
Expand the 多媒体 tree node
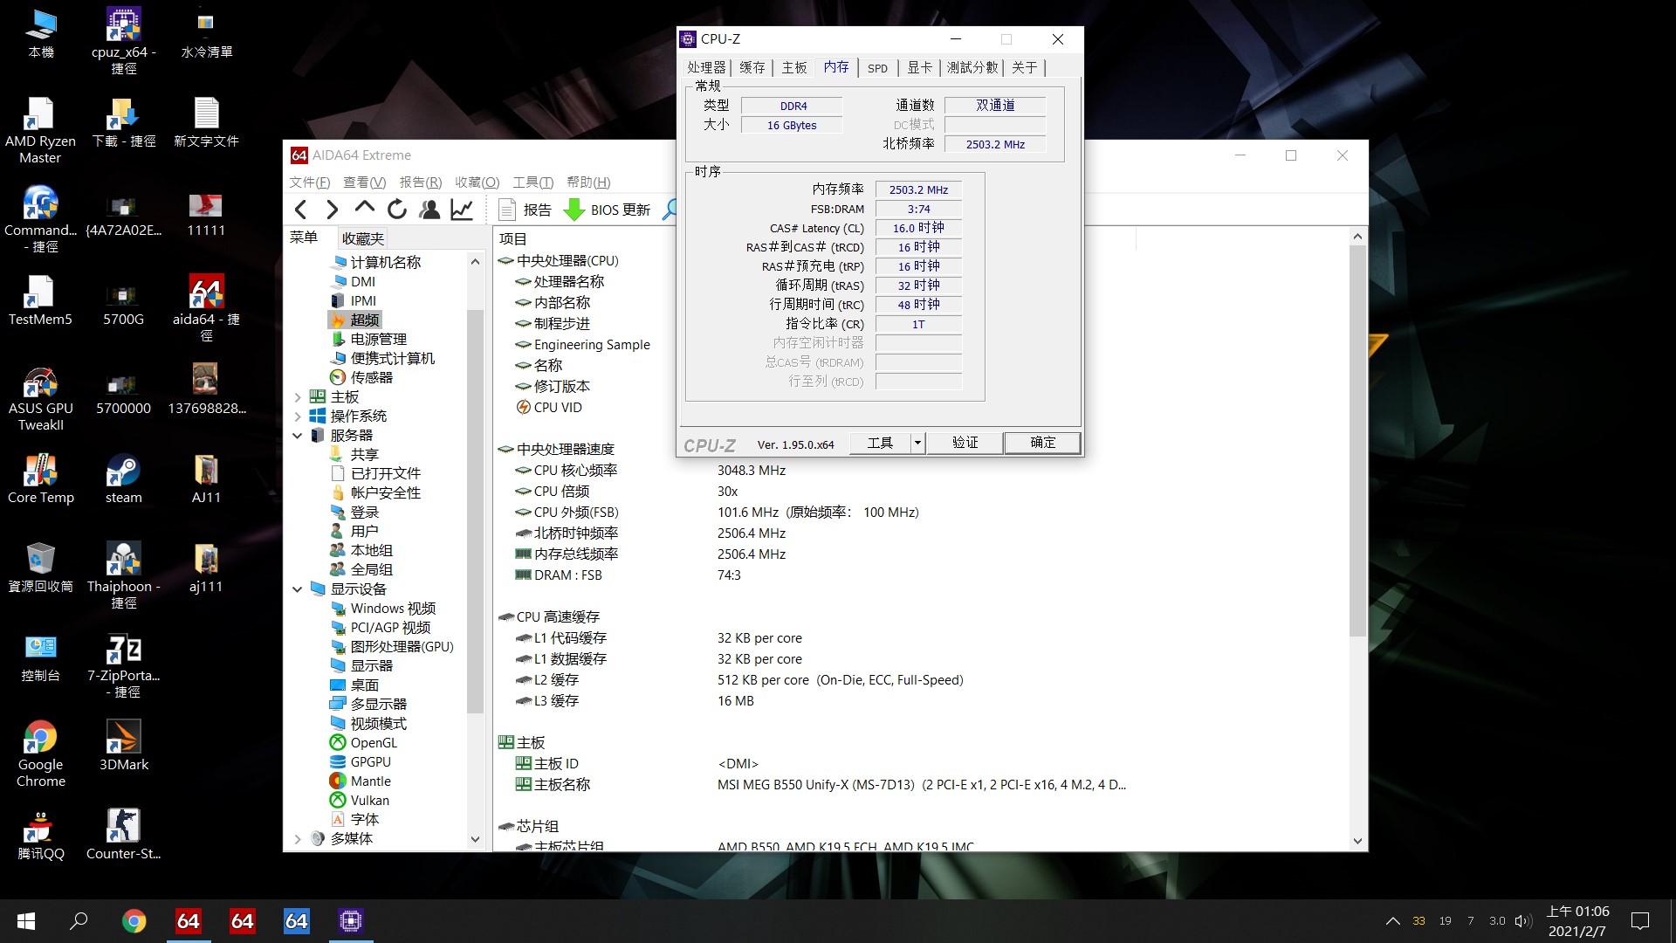[298, 839]
